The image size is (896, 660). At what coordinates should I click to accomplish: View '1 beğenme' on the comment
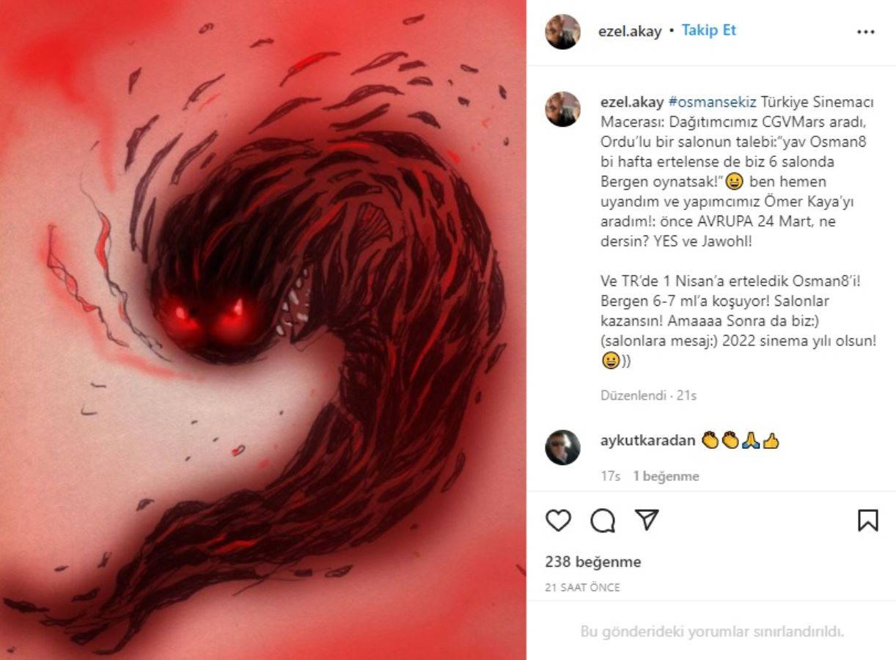[x=666, y=476]
